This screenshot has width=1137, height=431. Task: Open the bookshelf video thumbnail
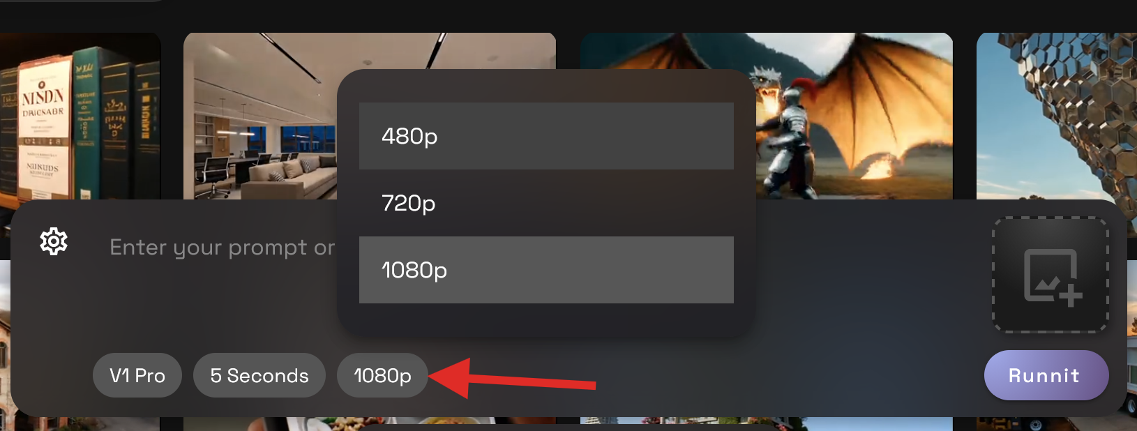80,116
